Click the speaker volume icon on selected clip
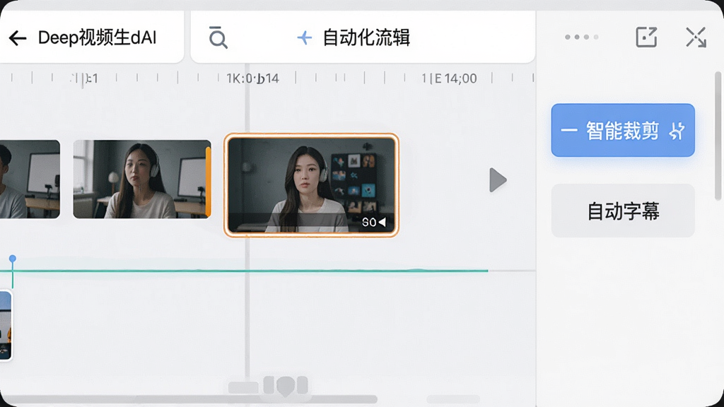This screenshot has height=407, width=724. click(382, 223)
